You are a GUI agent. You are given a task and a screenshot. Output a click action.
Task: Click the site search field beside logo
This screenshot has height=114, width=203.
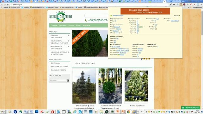[x=96, y=16]
